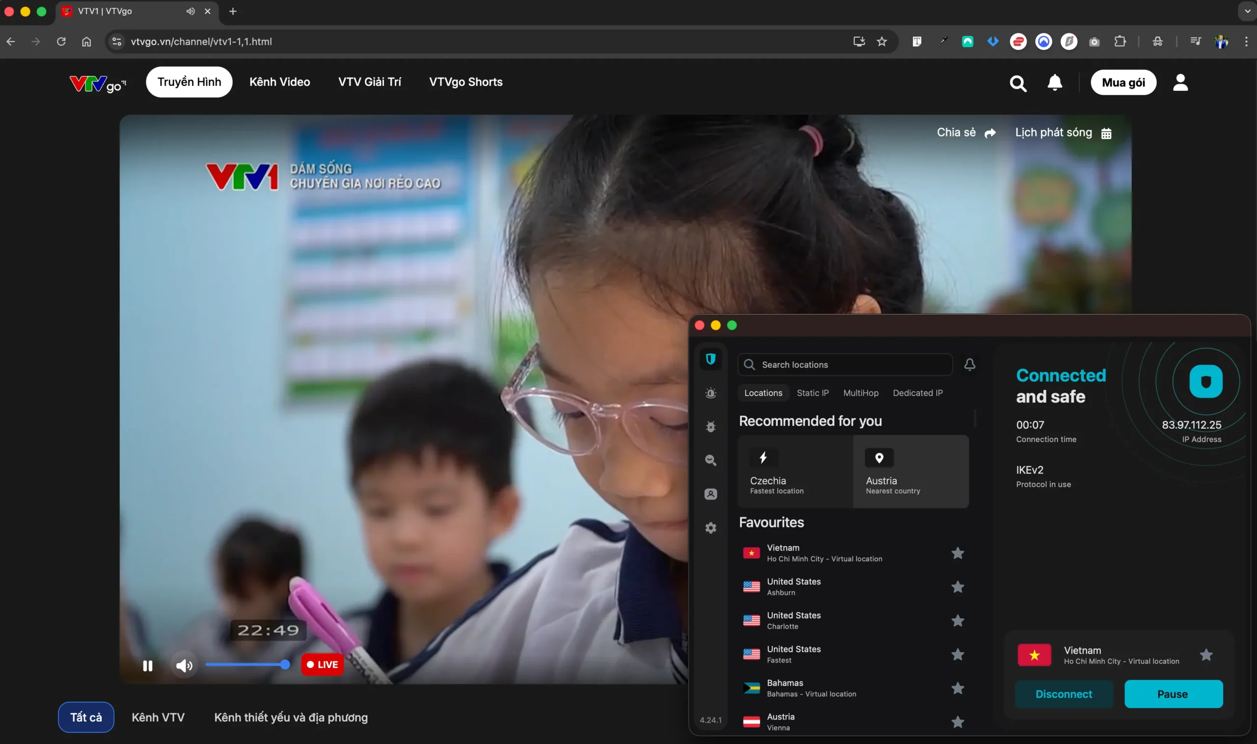
Task: Select the Kênh VTV category filter
Action: (x=158, y=717)
